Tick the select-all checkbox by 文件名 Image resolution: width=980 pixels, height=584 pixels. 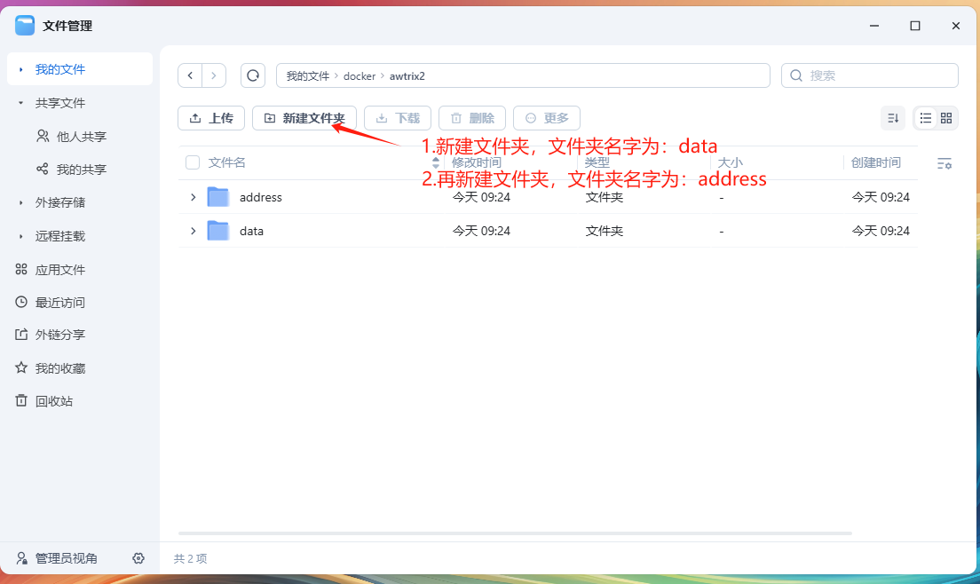193,162
